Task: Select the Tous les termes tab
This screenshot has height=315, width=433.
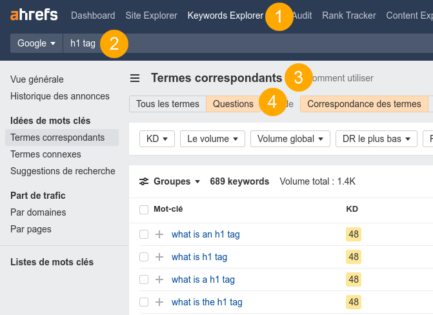Action: (x=168, y=104)
